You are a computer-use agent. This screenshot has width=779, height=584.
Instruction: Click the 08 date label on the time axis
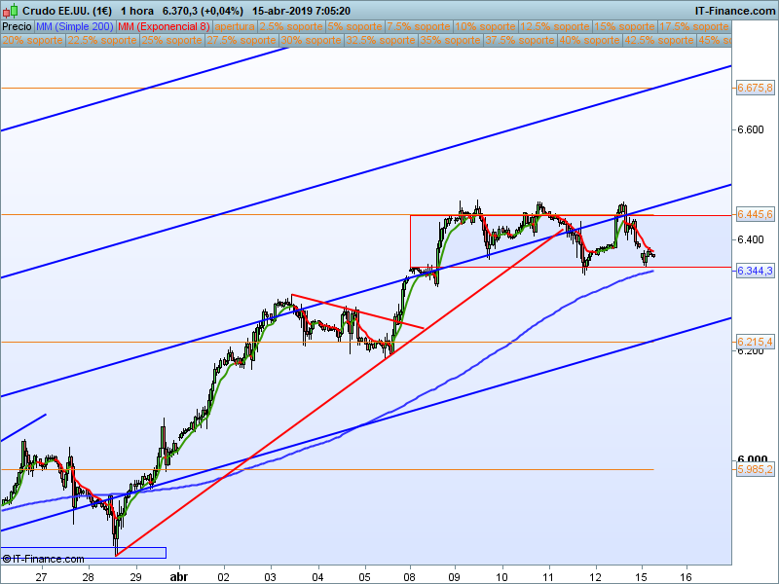(x=410, y=577)
